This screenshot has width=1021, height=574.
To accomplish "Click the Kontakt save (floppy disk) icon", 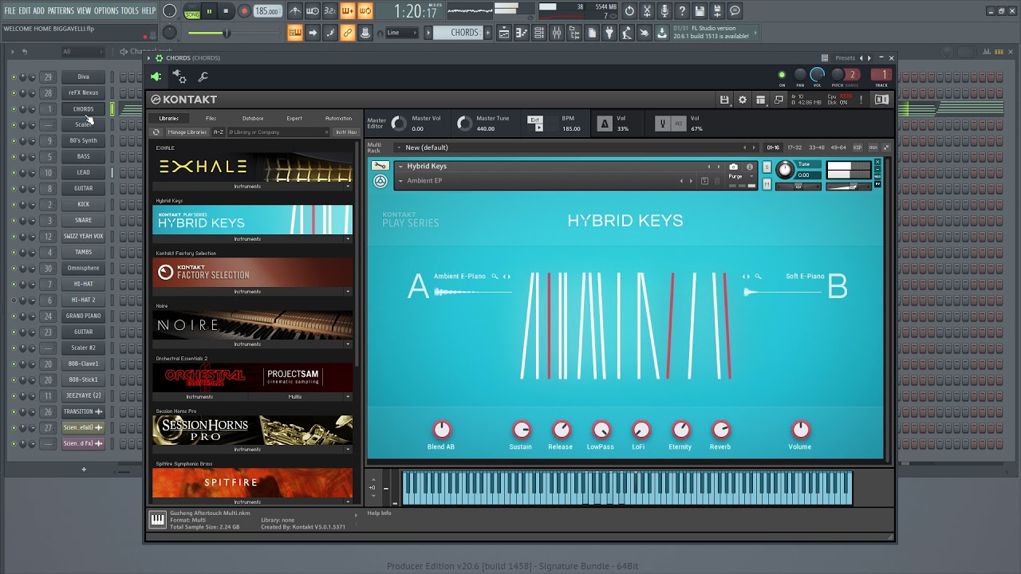I will (724, 100).
